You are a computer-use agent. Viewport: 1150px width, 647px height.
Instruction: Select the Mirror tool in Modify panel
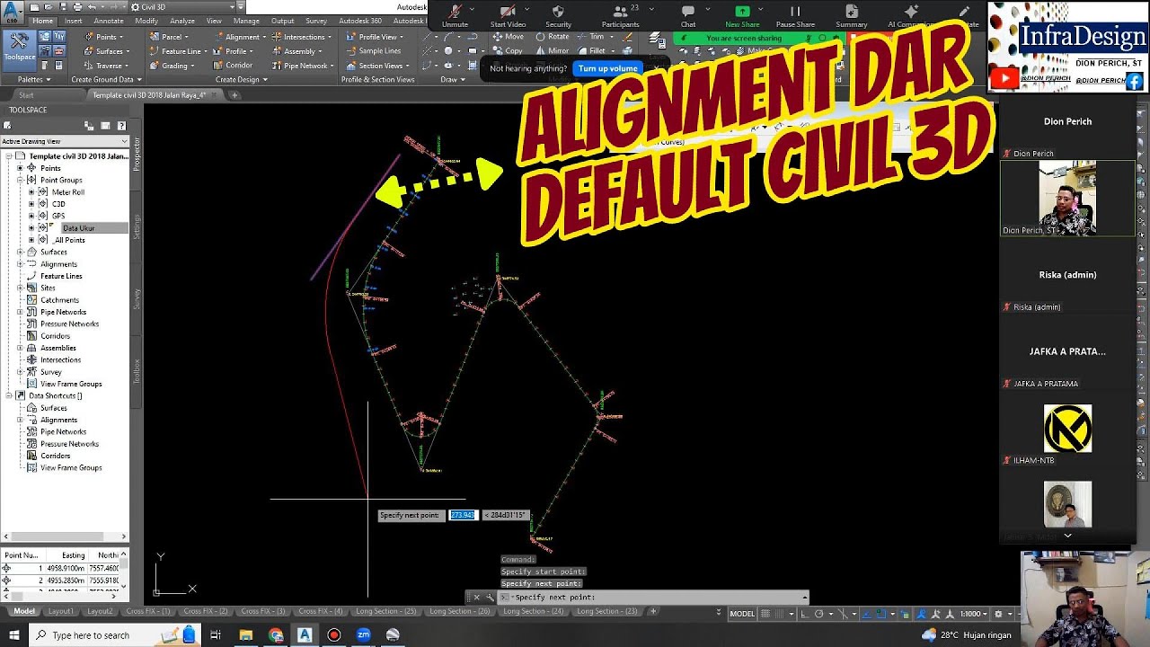553,51
